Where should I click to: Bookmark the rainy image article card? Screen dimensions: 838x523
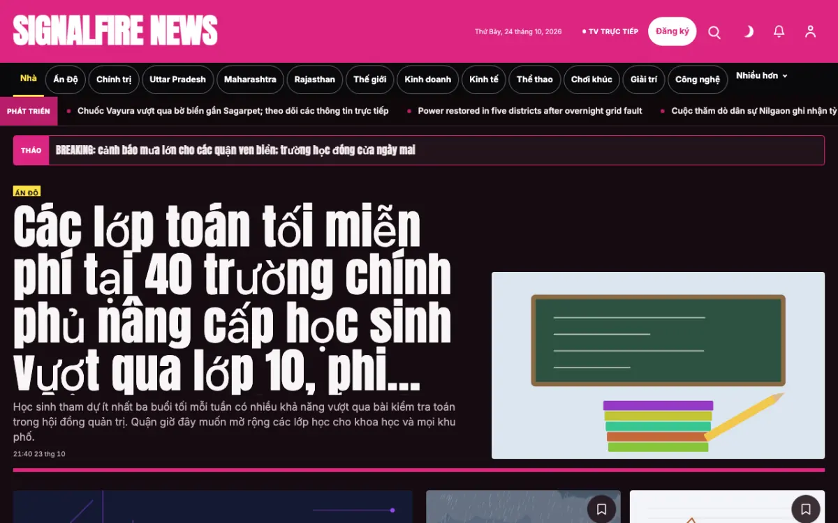click(x=601, y=508)
